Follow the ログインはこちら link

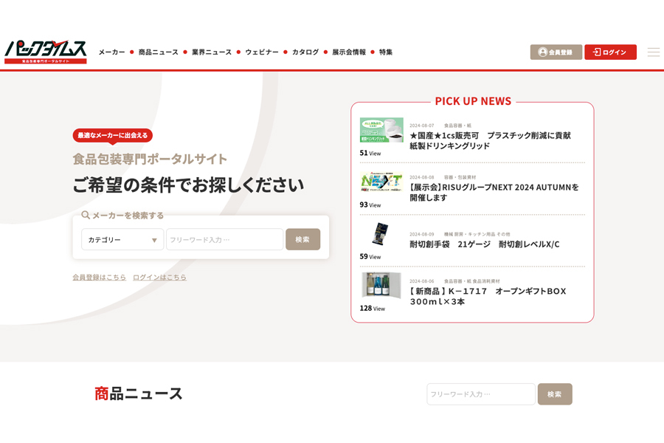click(159, 278)
